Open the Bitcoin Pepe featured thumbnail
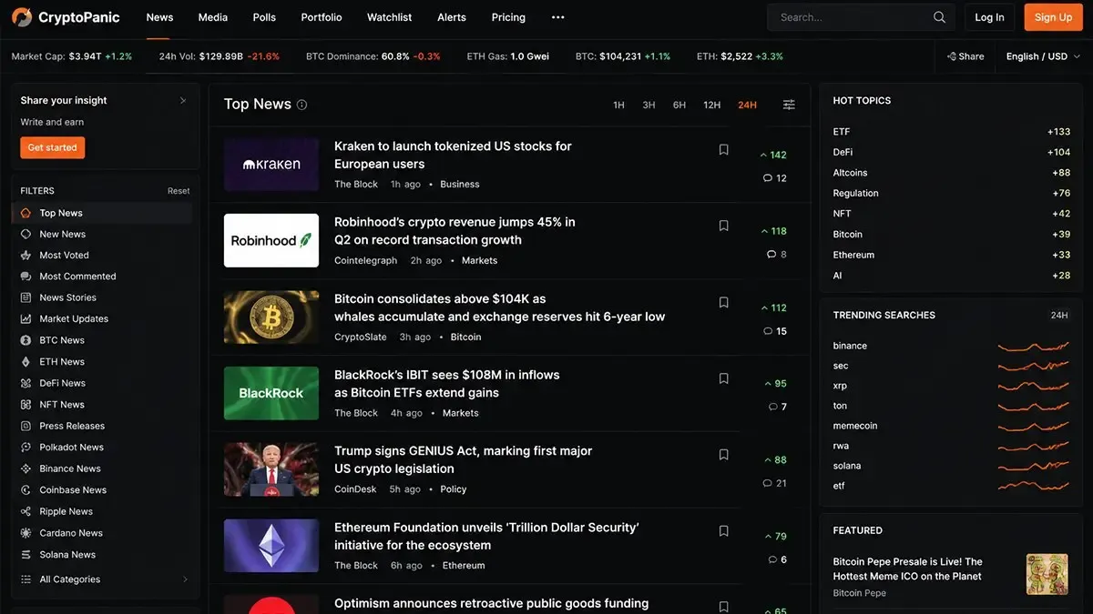The image size is (1093, 614). (x=1047, y=574)
